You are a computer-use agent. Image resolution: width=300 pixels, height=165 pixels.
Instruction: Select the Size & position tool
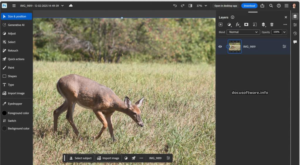click(16, 16)
